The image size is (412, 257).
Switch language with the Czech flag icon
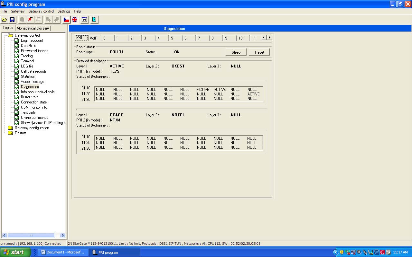click(x=66, y=20)
